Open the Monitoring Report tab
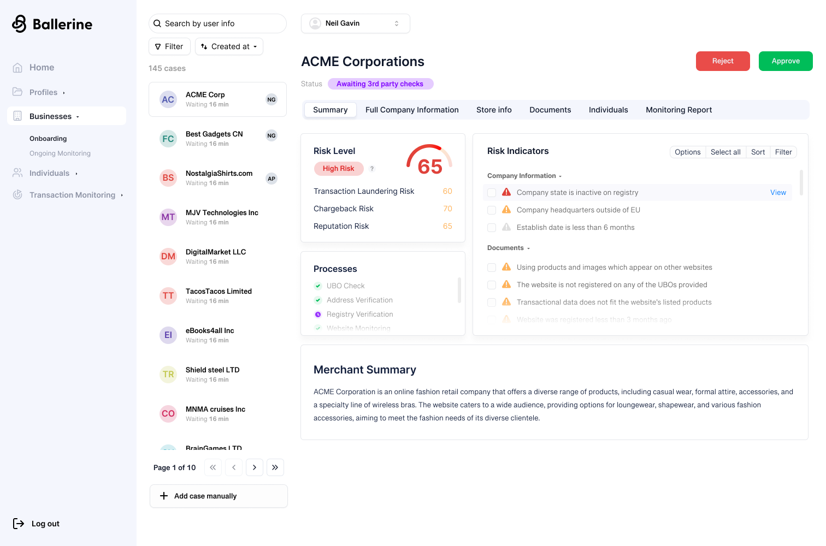Screen dimensions: 826x546 tap(678, 110)
